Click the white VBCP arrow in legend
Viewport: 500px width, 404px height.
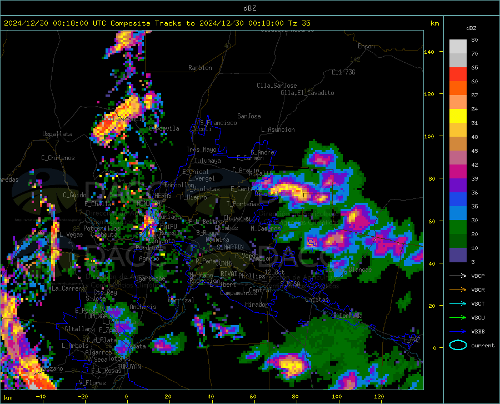(x=458, y=276)
